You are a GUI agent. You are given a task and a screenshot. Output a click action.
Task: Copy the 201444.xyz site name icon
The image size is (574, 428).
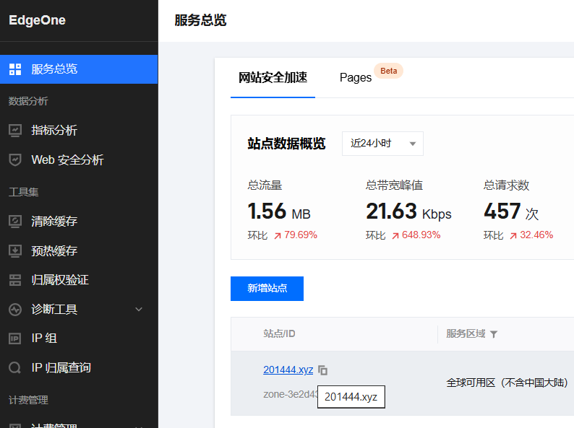(323, 370)
